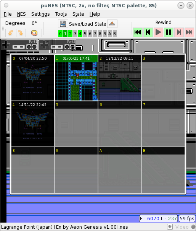Image resolution: width=196 pixels, height=231 pixels.
Task: Select save slot 5 in toolbar
Action: point(85,34)
